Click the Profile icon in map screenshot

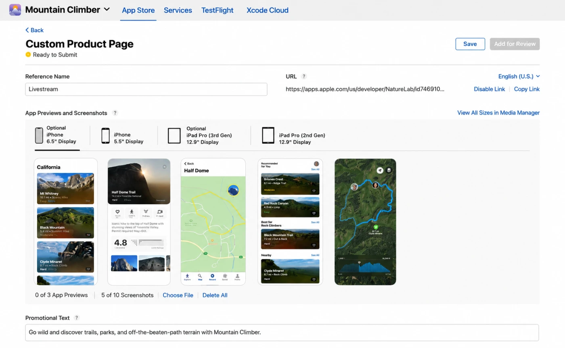[237, 277]
